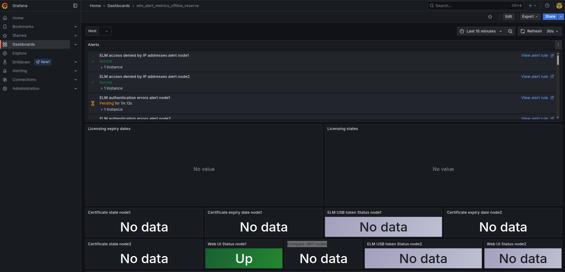Mark dashboard as favorite with star icon
The image size is (565, 272).
coord(490,17)
